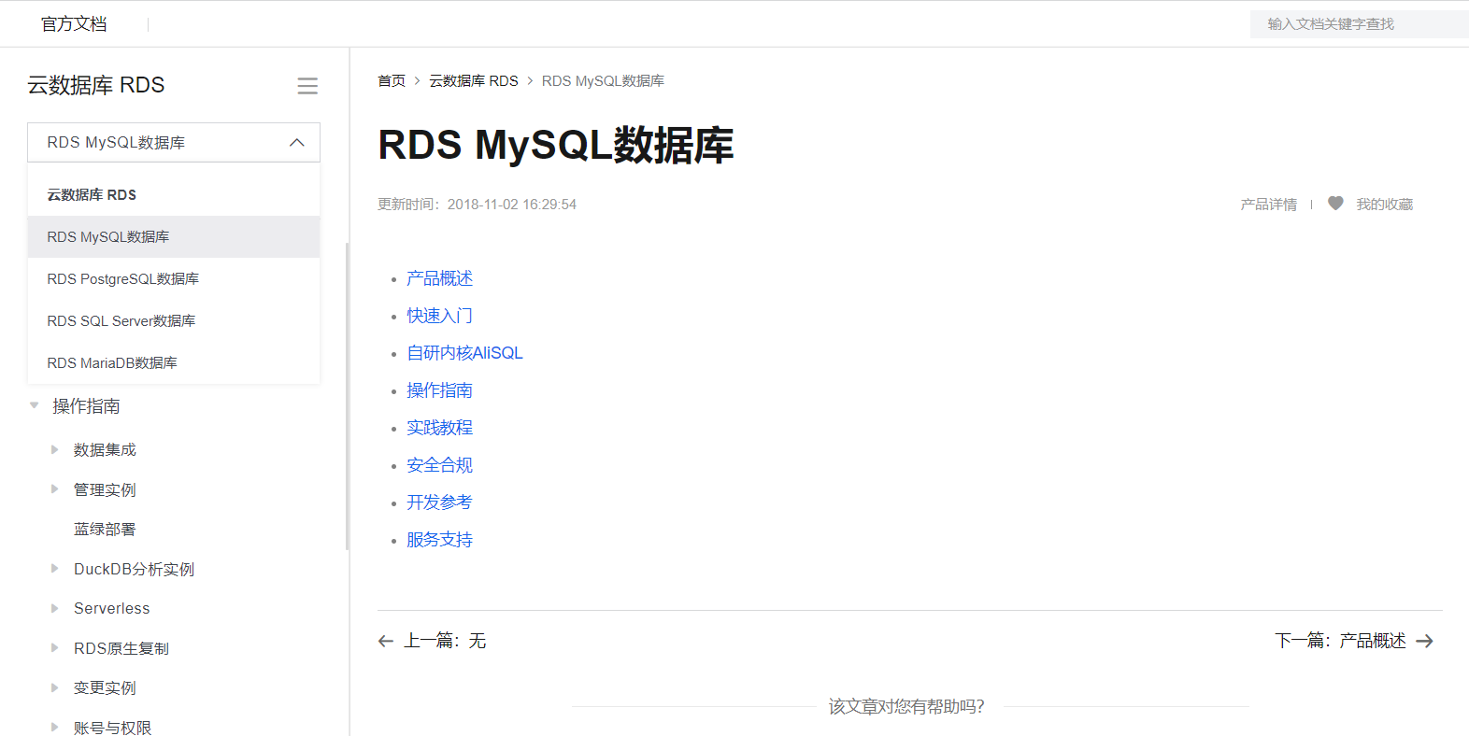Focus the document keyword search field
This screenshot has height=736, width=1469.
(x=1360, y=24)
